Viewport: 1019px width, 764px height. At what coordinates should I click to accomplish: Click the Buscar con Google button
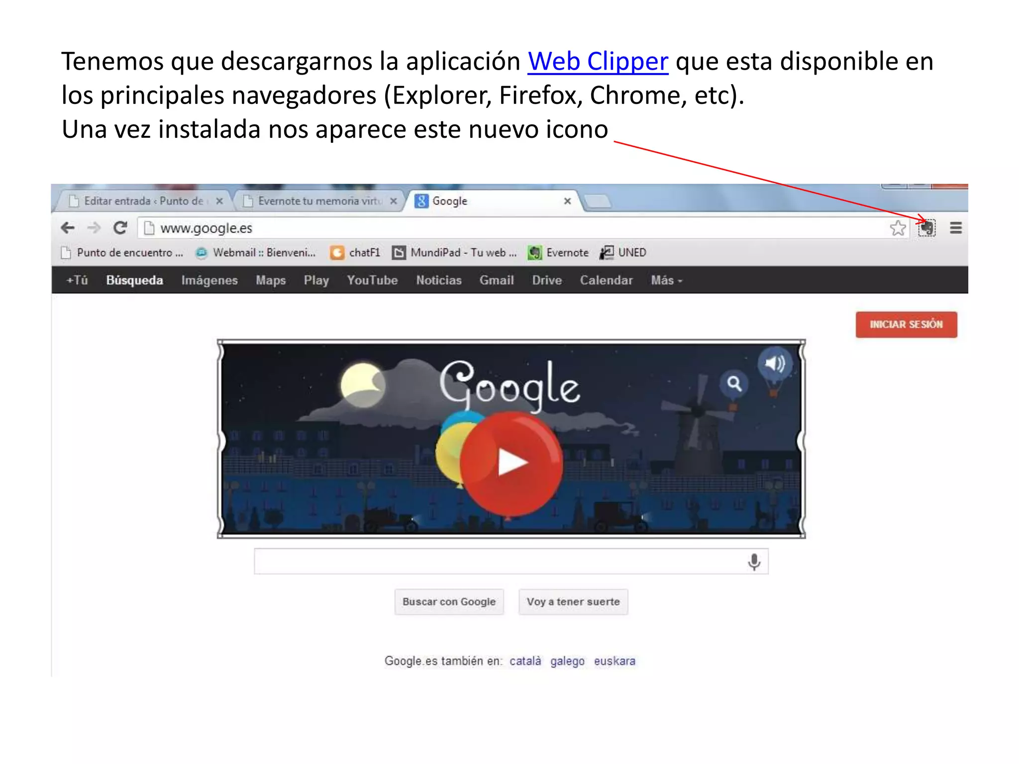[449, 602]
